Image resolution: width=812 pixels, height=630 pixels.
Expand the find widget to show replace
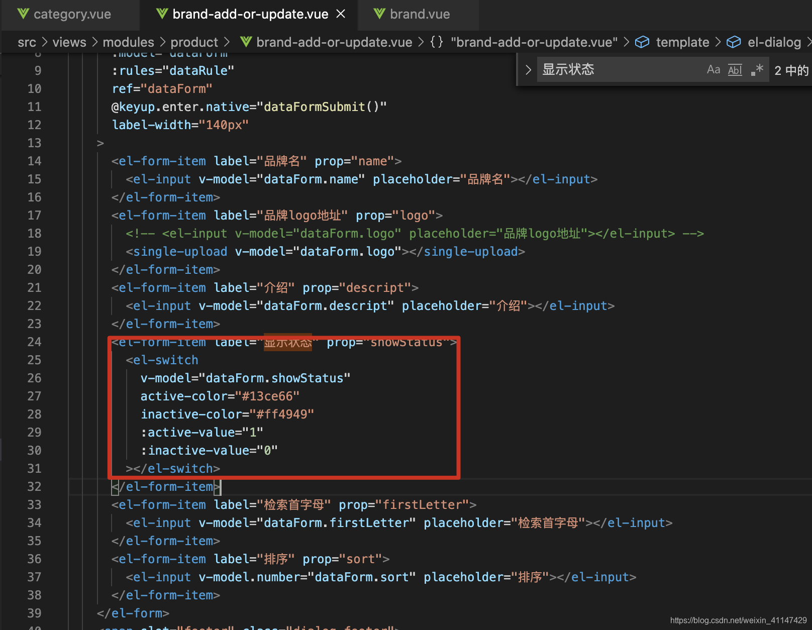click(x=528, y=69)
